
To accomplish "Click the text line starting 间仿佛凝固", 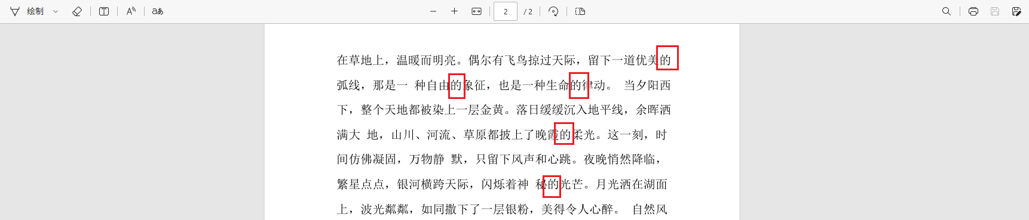I will (500, 159).
